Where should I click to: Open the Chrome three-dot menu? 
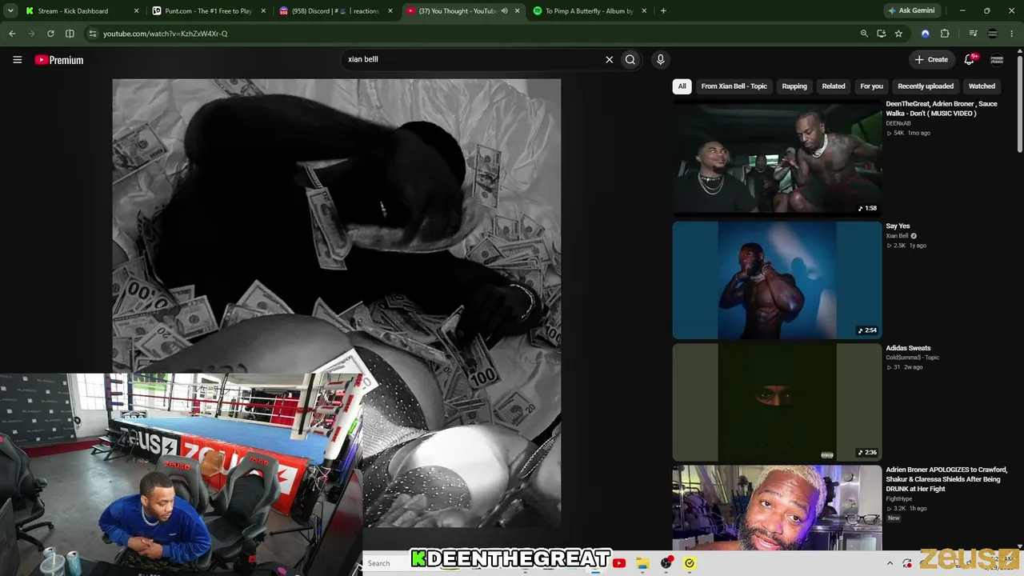point(1012,34)
